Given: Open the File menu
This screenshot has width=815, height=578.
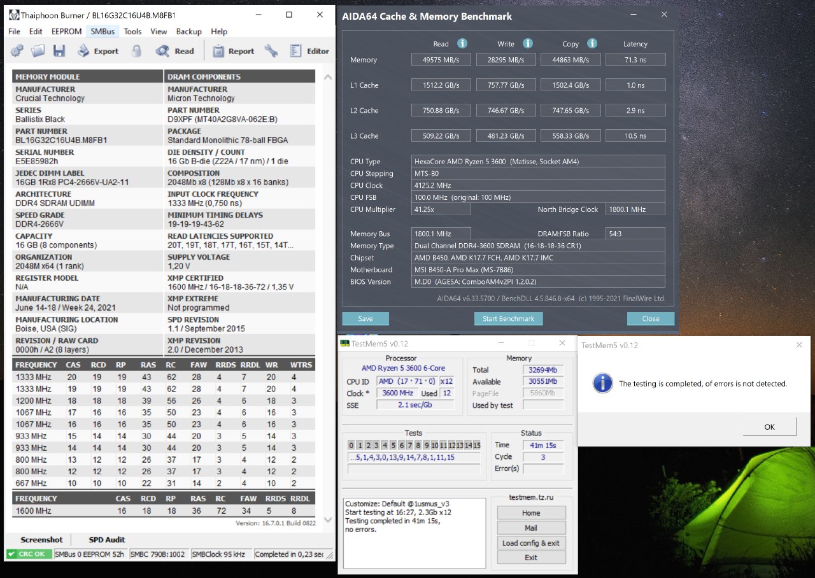Looking at the screenshot, I should pos(14,31).
